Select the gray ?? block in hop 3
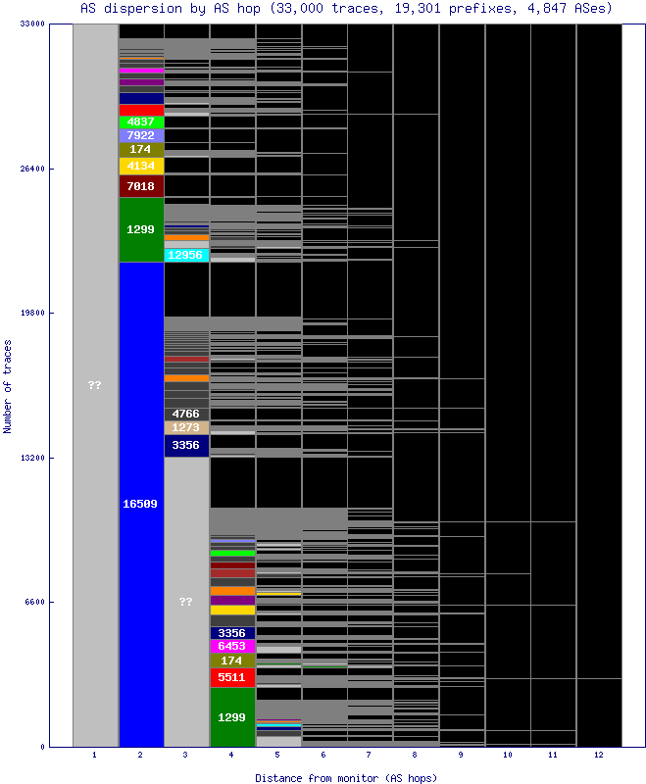The height and width of the screenshot is (784, 646). (186, 602)
